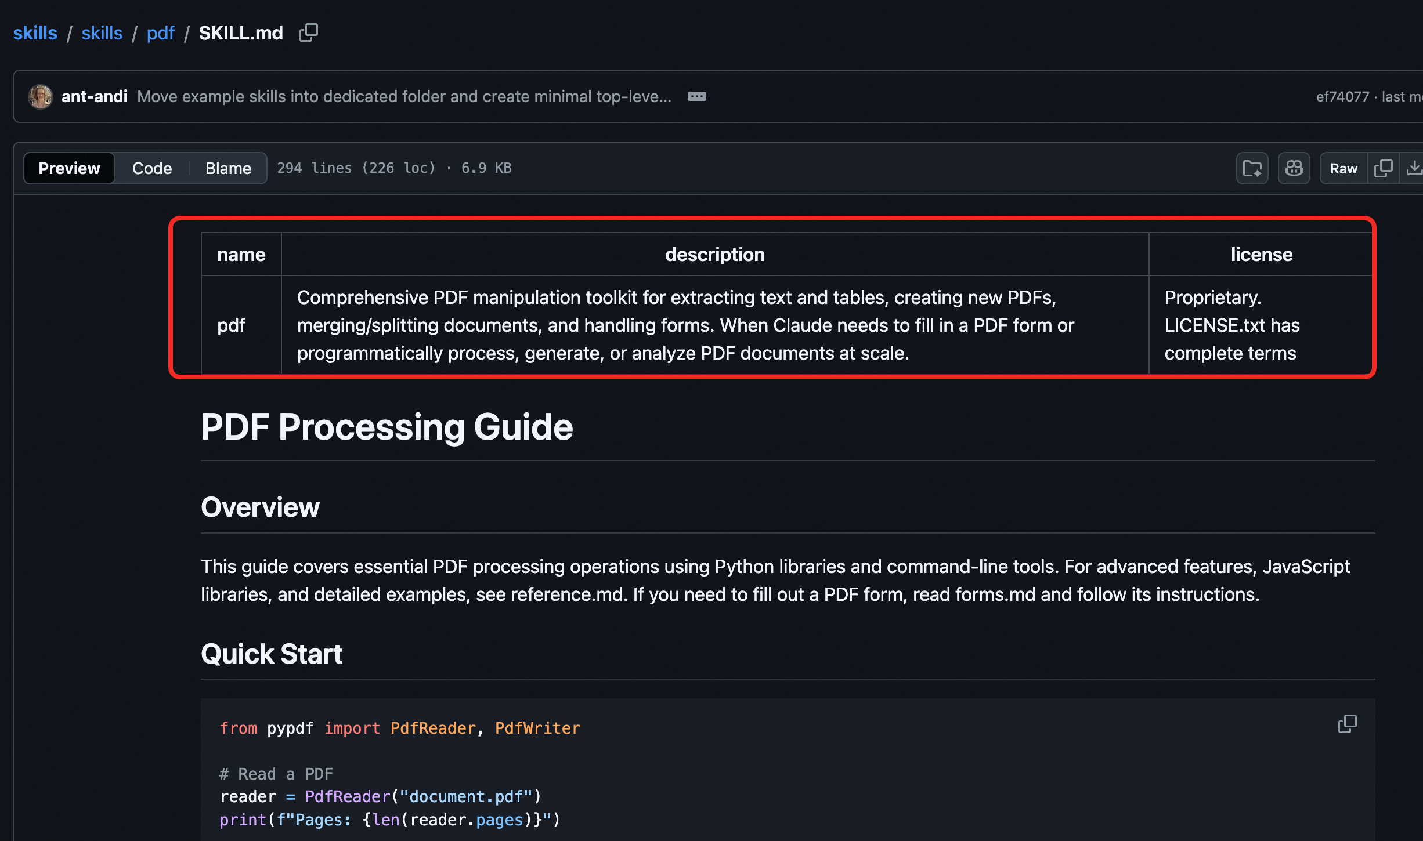Open the pdf folder breadcrumb link
The height and width of the screenshot is (841, 1423).
coord(160,33)
